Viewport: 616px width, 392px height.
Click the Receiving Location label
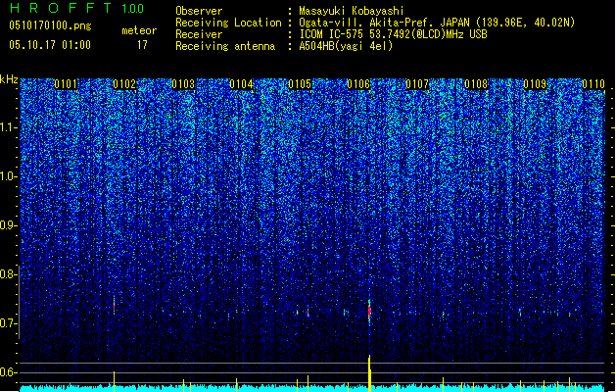228,23
